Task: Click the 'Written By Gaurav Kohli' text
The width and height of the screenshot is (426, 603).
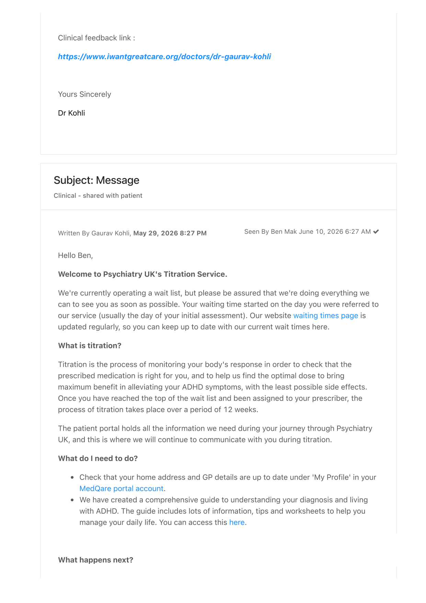Action: (94, 233)
